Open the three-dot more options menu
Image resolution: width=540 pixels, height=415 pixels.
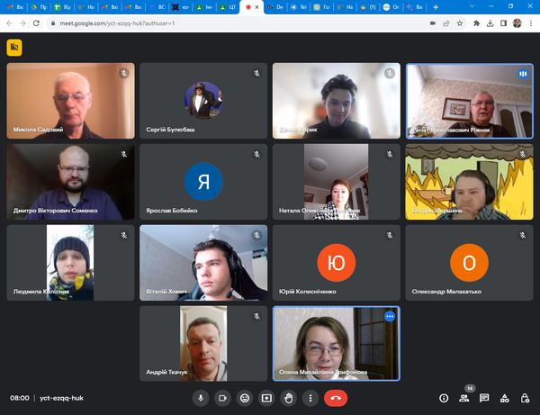[310, 398]
